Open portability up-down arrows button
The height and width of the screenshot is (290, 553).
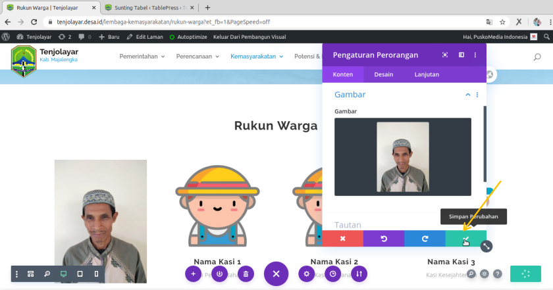[359, 274]
